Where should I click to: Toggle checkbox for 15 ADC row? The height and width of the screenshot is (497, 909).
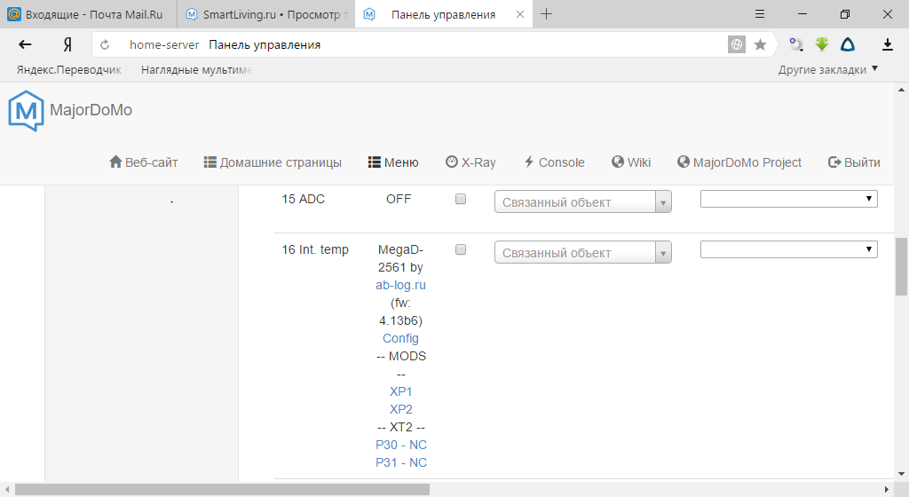click(461, 199)
